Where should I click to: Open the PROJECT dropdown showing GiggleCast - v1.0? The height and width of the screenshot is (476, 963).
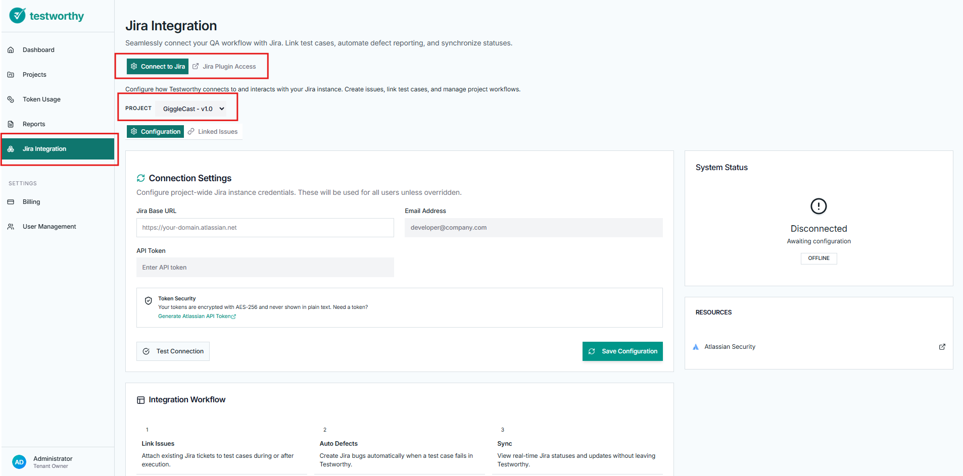coord(193,109)
